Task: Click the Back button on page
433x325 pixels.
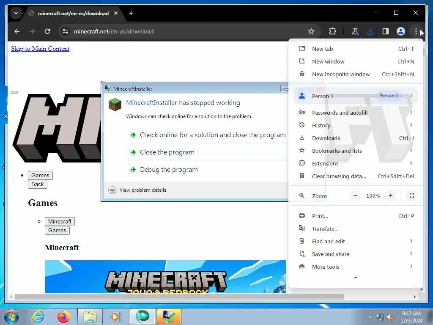Action: [38, 185]
